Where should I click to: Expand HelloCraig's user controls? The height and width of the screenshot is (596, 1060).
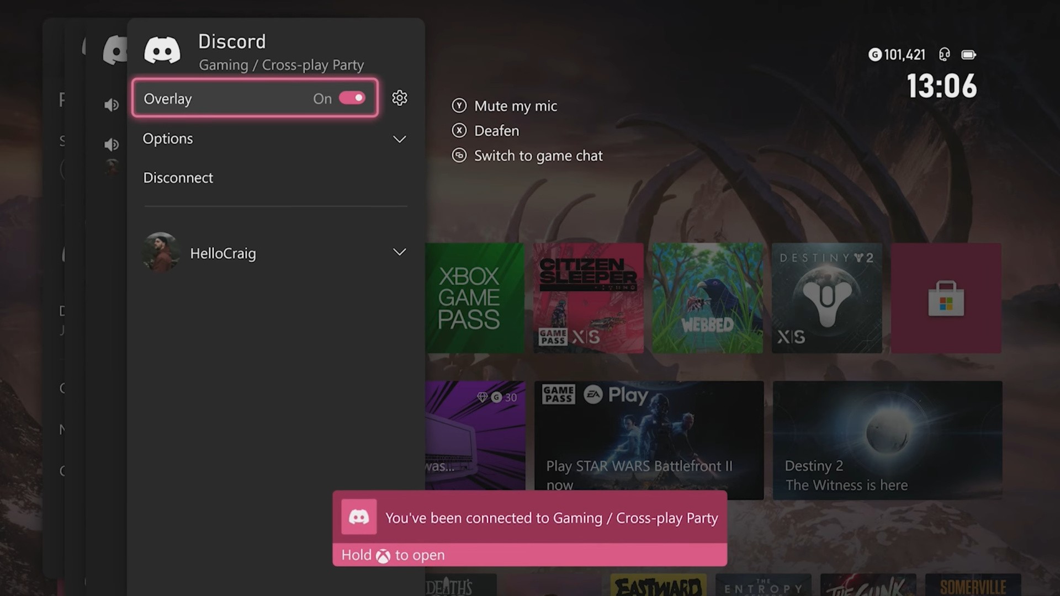coord(399,252)
